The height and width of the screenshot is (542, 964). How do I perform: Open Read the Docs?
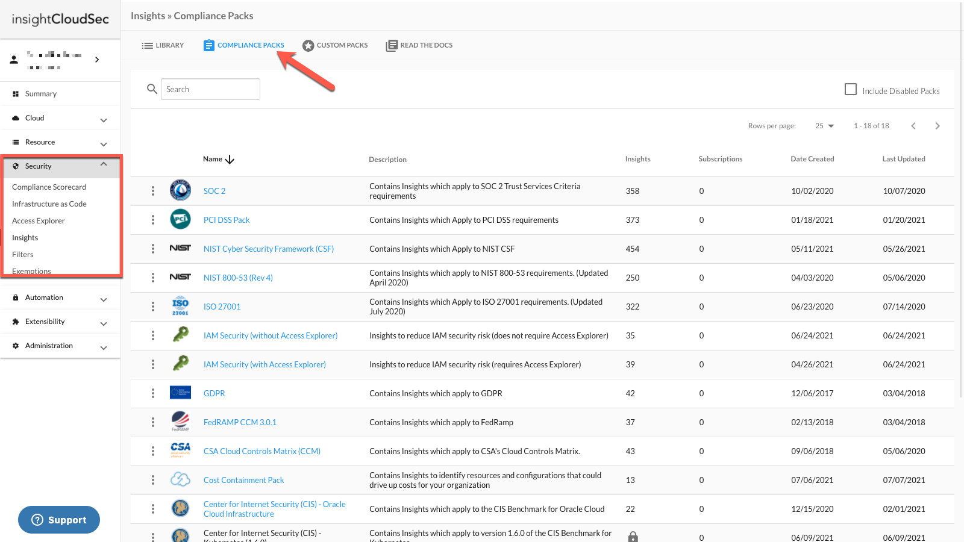419,45
